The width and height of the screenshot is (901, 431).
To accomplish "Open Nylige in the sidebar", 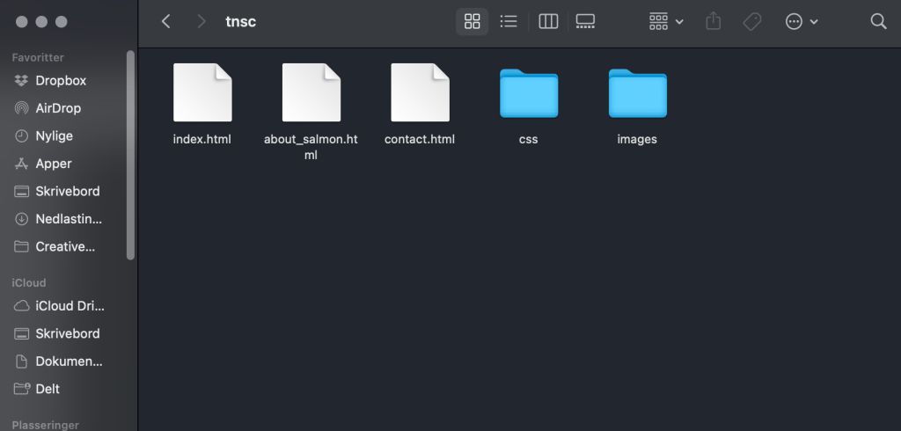I will 54,136.
